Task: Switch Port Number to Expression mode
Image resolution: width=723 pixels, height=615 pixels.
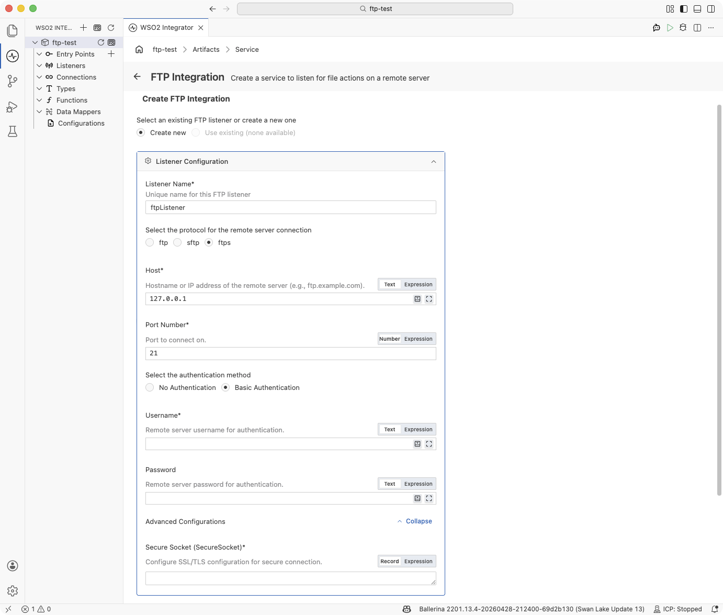Action: pyautogui.click(x=419, y=339)
